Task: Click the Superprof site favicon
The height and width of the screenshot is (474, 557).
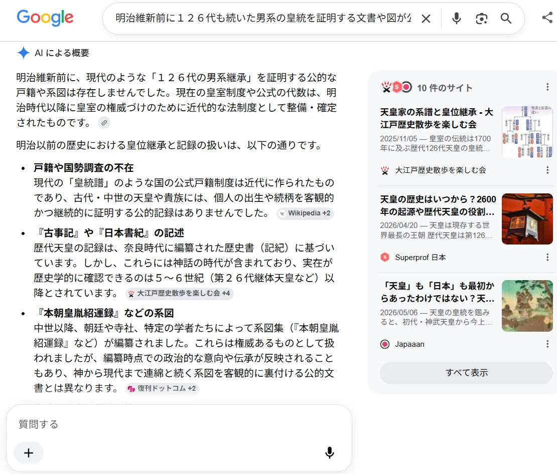Action: coord(385,257)
